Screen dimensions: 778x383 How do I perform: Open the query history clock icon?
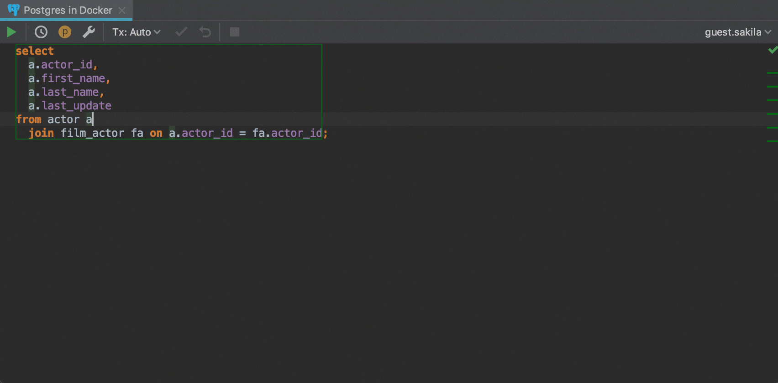click(x=41, y=32)
